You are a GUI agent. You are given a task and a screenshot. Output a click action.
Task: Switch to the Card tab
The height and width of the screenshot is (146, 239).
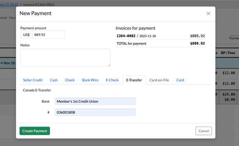[x=180, y=80]
